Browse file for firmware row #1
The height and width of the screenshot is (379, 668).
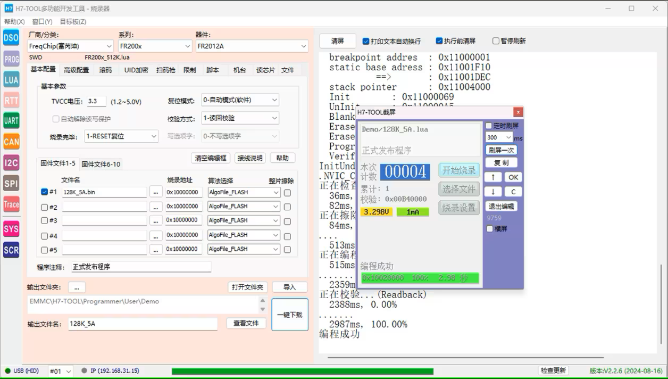[x=156, y=192]
